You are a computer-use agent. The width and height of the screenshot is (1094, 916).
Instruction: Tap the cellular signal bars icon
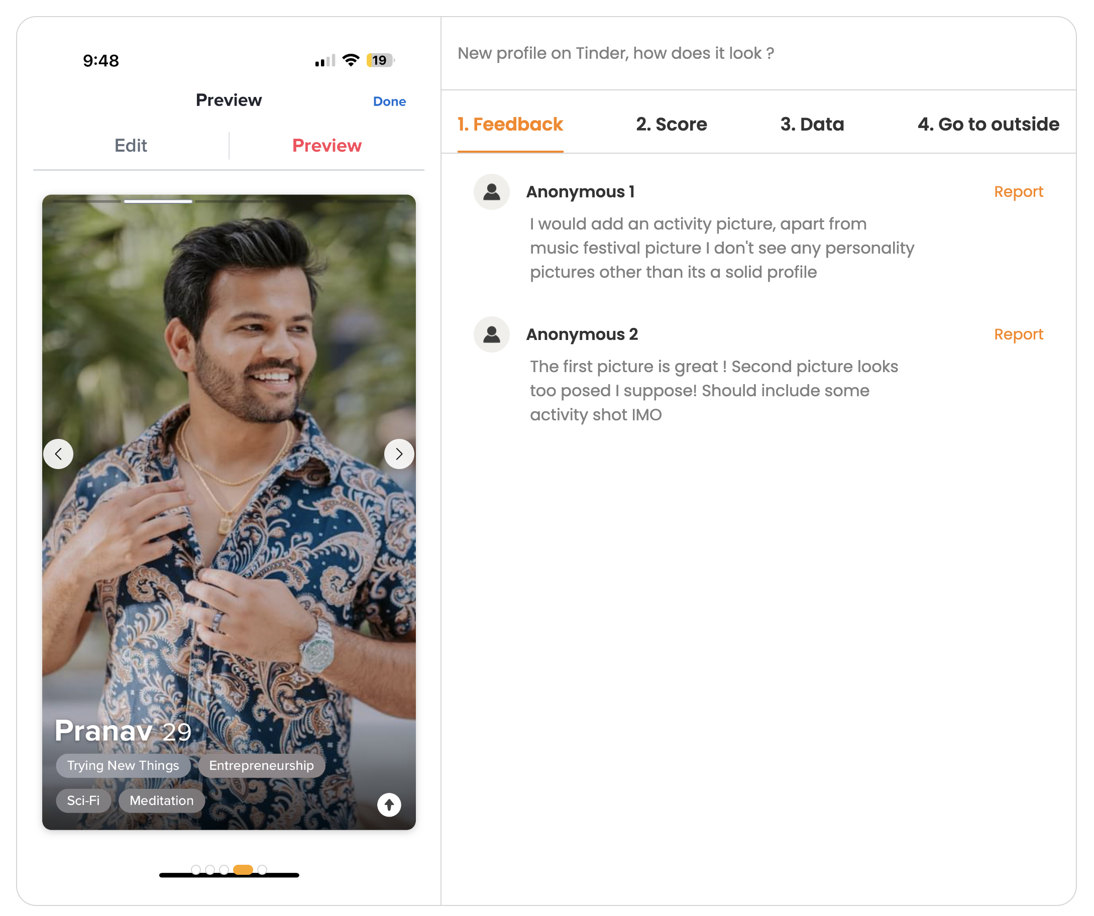[x=325, y=61]
